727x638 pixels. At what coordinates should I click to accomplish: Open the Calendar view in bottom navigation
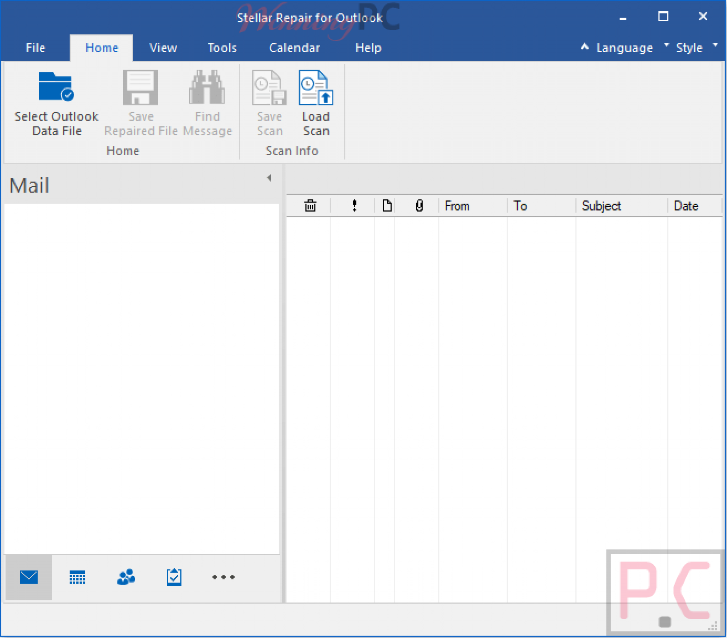(x=77, y=577)
